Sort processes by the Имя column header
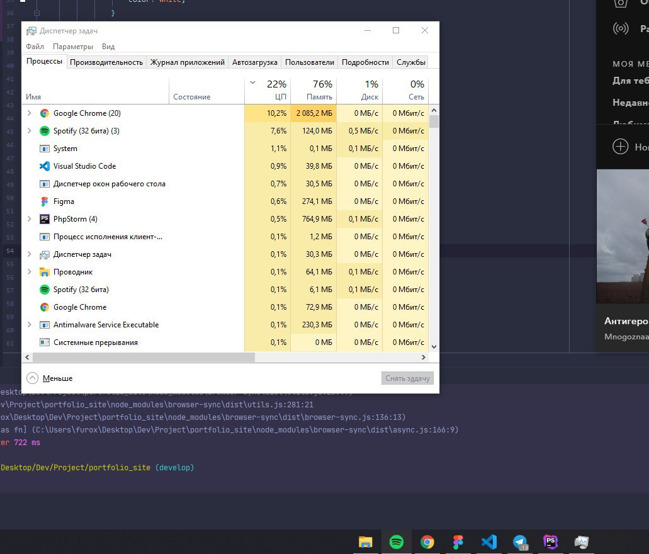The width and height of the screenshot is (649, 554). click(95, 91)
